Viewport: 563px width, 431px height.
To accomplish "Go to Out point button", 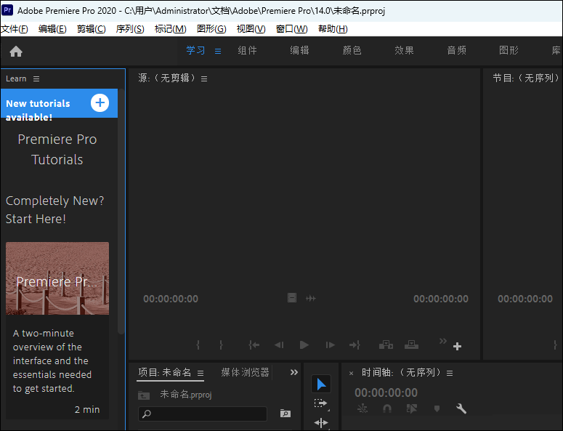I will point(355,345).
